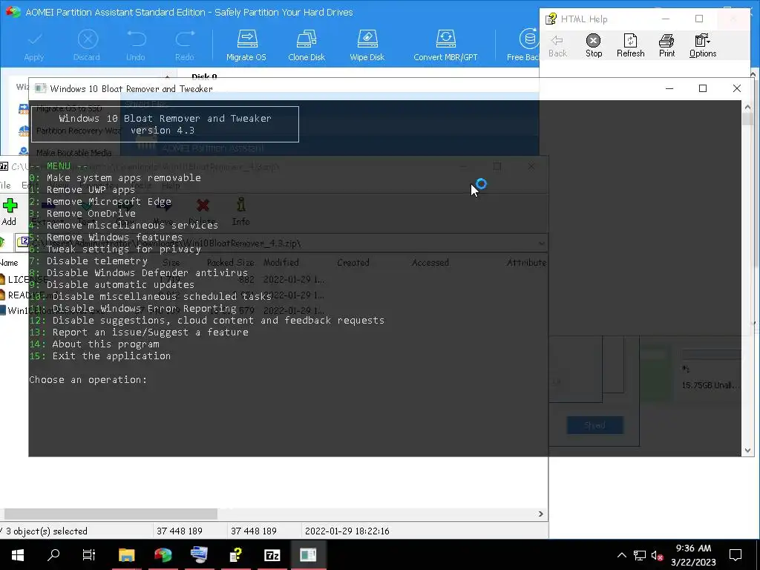Maximize the Bloat Remover window

coord(703,88)
